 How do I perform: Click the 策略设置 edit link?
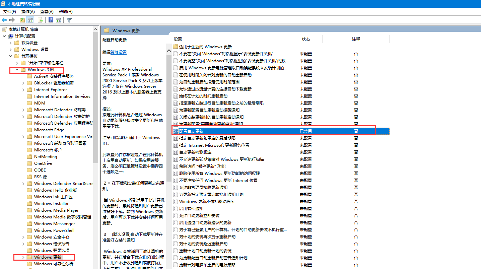click(x=119, y=52)
